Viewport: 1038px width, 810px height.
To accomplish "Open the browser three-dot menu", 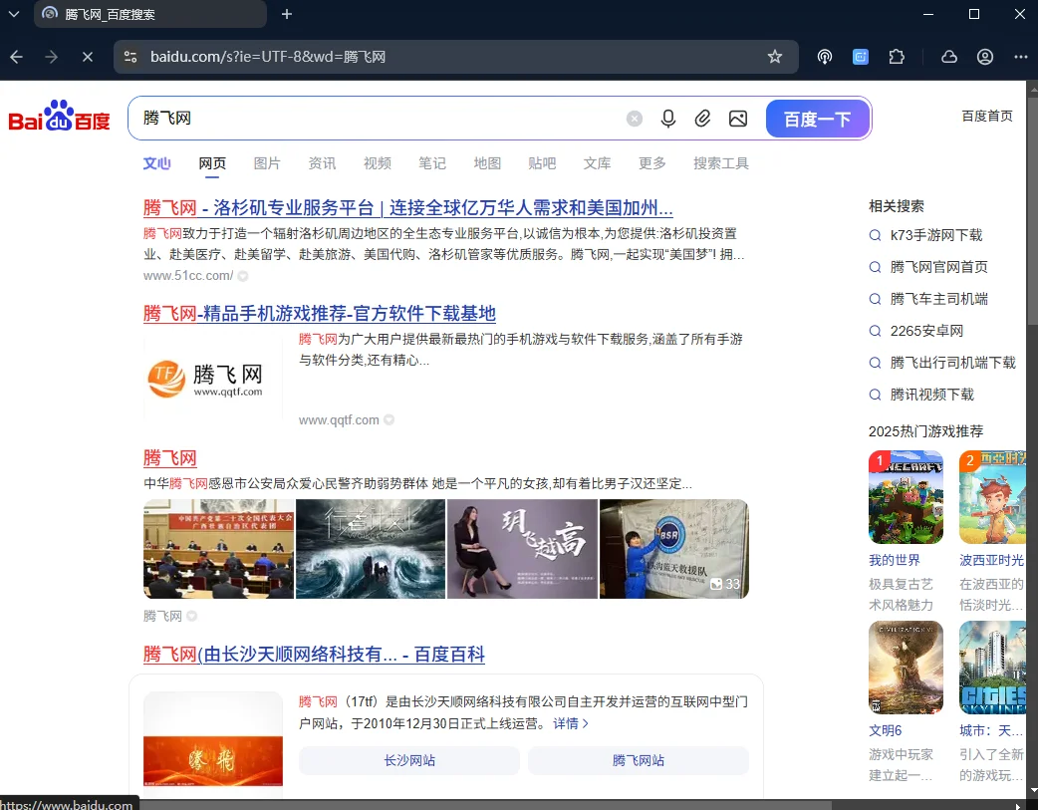I will [x=1021, y=57].
